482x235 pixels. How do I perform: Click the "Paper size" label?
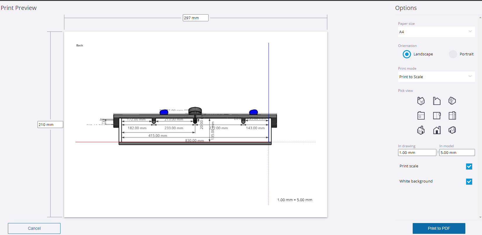click(x=406, y=24)
